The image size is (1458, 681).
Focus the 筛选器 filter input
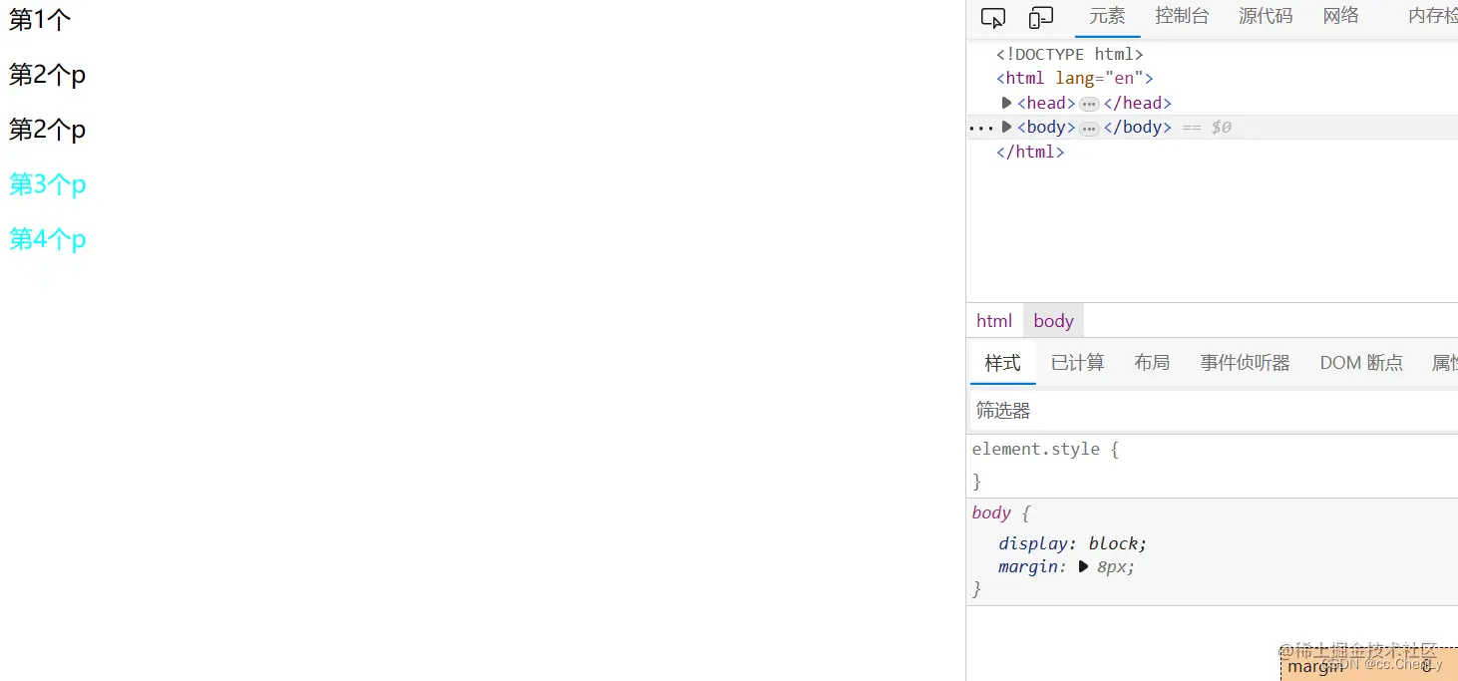(1214, 411)
